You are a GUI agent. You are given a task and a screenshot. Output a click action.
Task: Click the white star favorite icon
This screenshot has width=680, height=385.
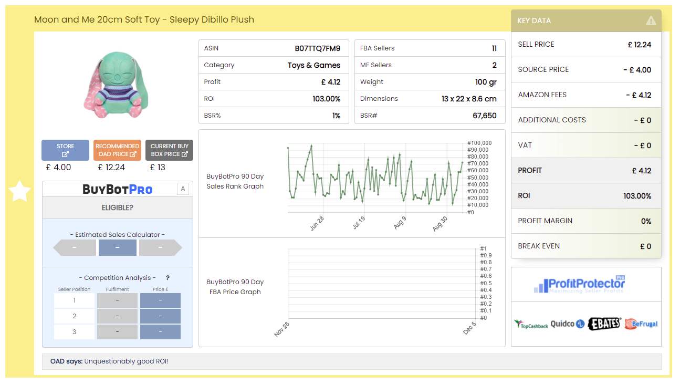pyautogui.click(x=20, y=191)
